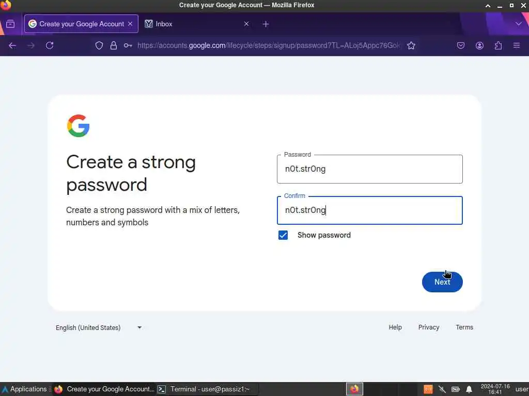Go back using the back arrow
Viewport: 529px width, 396px height.
point(12,45)
